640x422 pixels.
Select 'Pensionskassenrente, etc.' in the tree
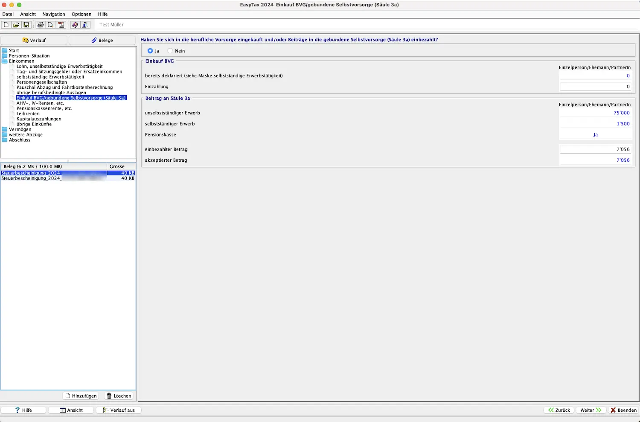click(44, 108)
